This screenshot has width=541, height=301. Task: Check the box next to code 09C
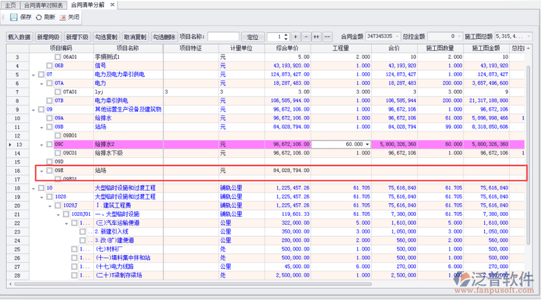click(49, 144)
